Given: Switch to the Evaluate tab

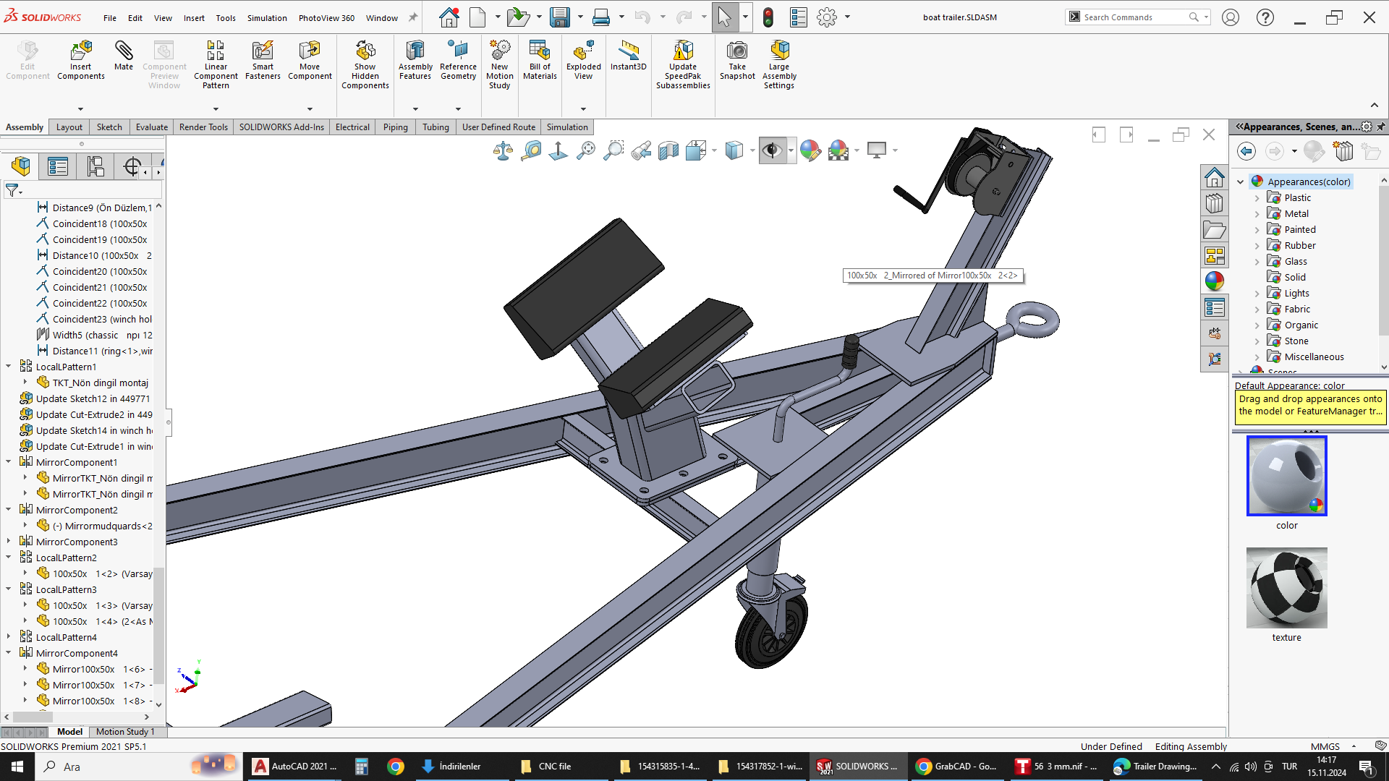Looking at the screenshot, I should (x=151, y=127).
